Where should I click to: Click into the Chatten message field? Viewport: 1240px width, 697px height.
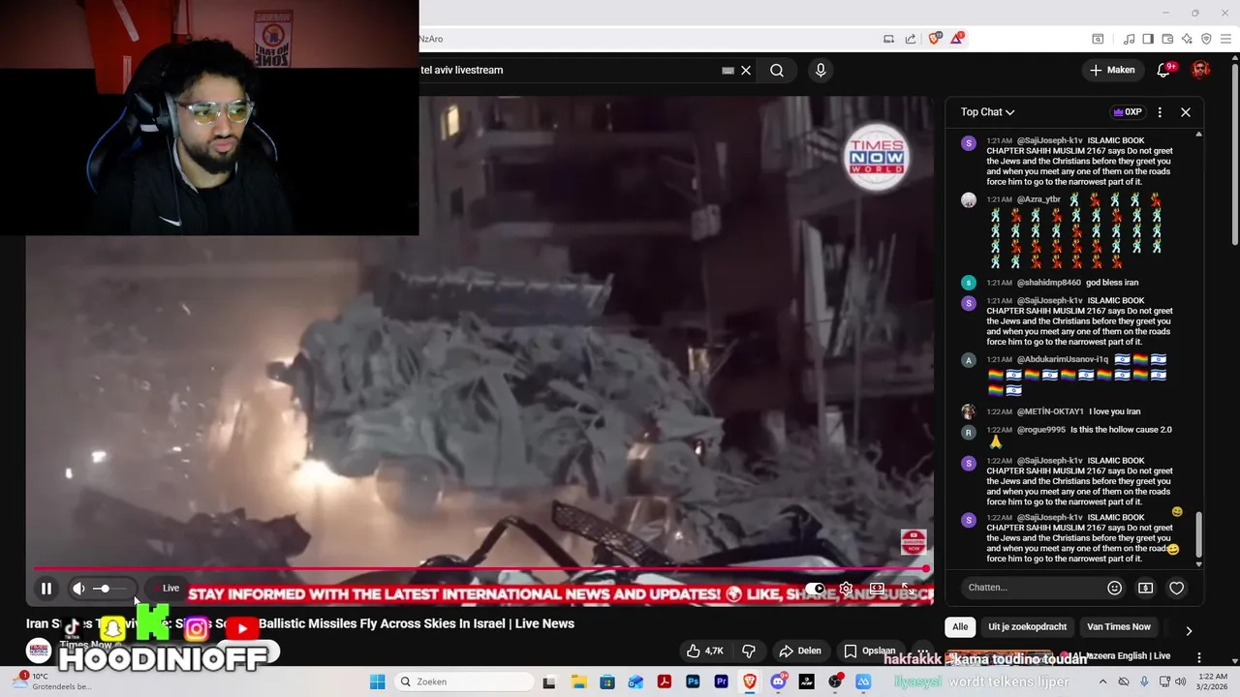1033,588
